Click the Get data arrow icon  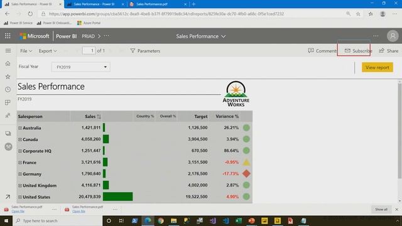[x=8, y=196]
